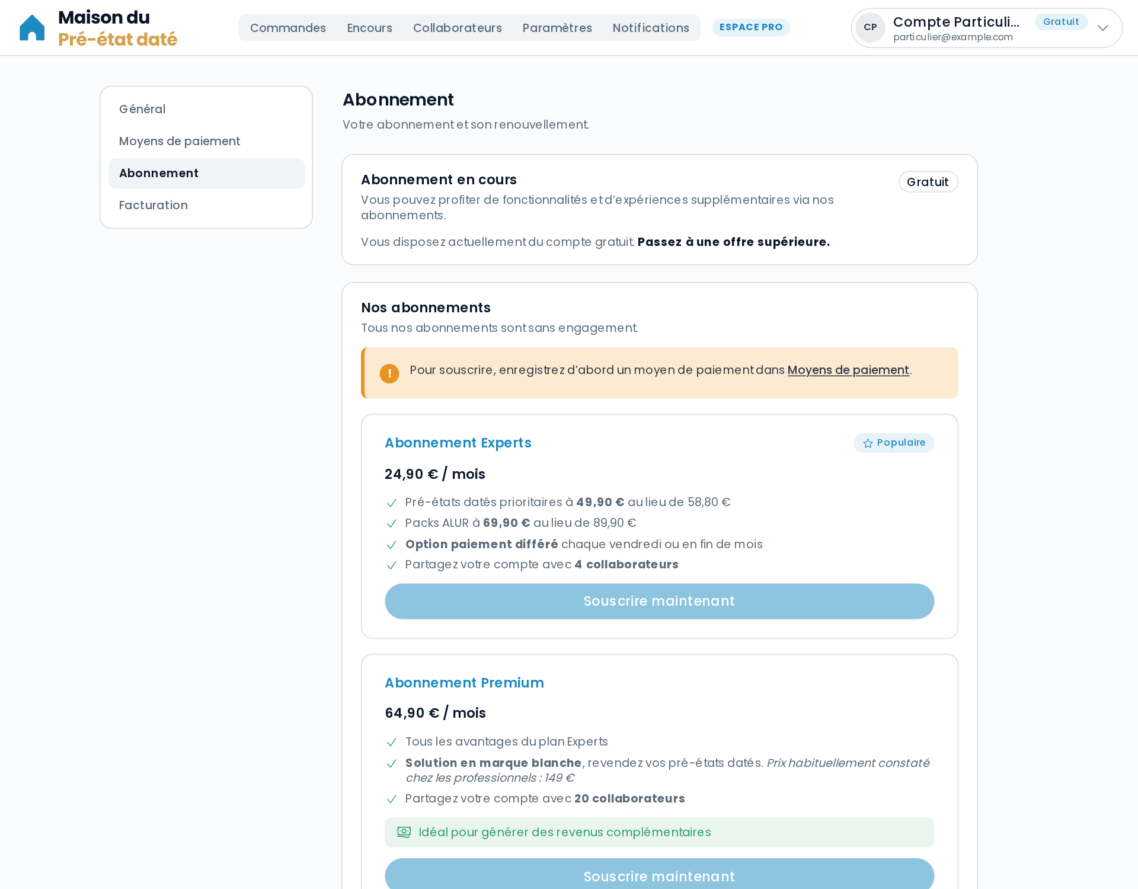The width and height of the screenshot is (1138, 889).
Task: Click Idéal pour générer des revenus complémentaires
Action: tap(565, 832)
